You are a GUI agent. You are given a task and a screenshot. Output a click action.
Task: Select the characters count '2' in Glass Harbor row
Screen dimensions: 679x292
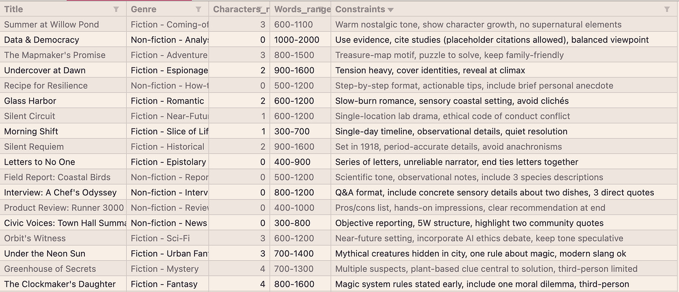coord(240,101)
